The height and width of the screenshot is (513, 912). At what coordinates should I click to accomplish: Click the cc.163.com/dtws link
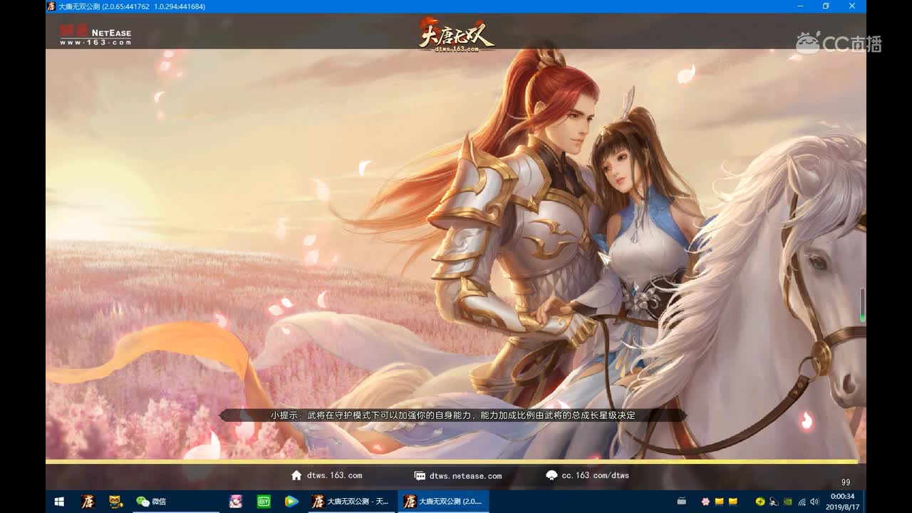tap(595, 475)
